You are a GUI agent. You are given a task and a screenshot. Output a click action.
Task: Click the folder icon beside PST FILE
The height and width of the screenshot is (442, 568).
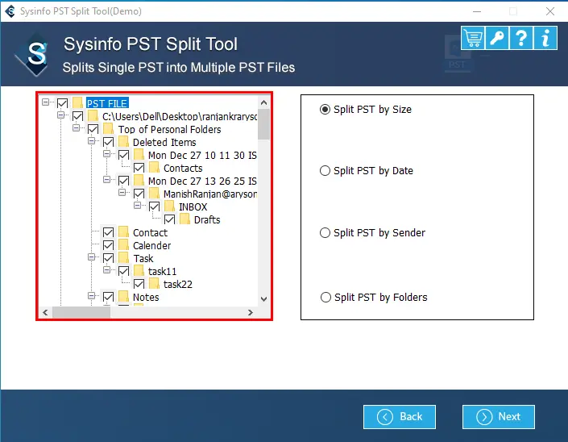pos(77,103)
